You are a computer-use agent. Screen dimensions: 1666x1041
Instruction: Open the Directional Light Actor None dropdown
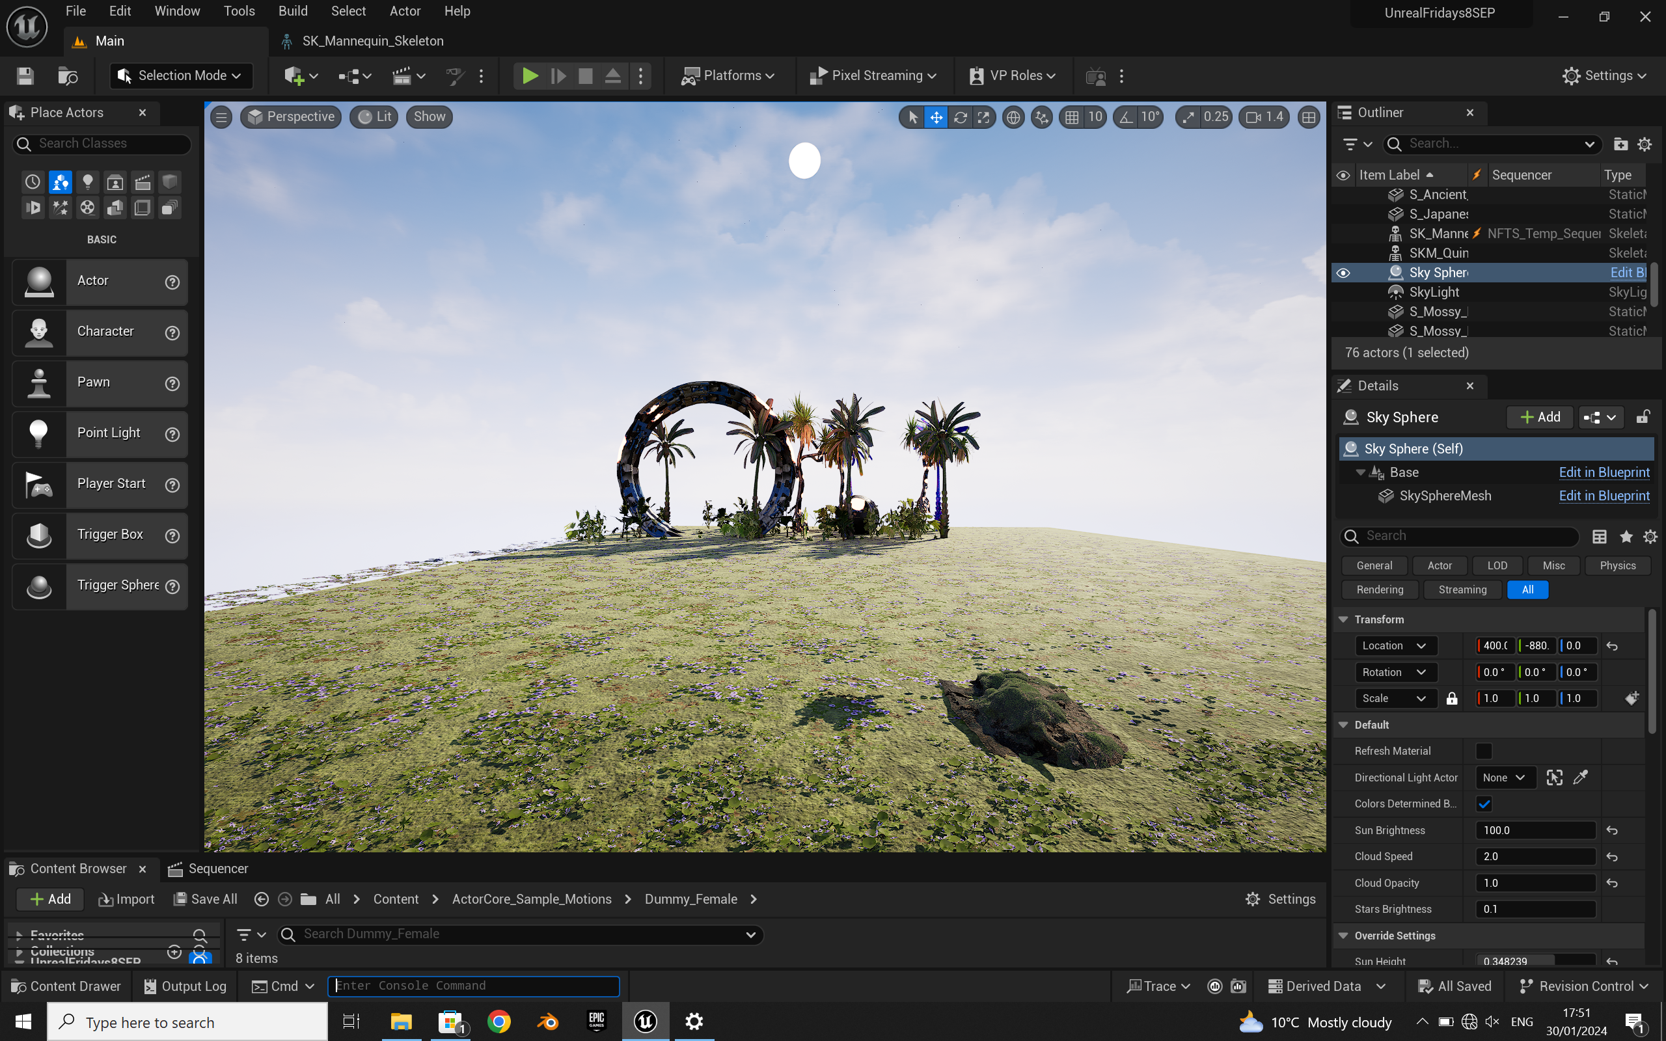[1504, 777]
